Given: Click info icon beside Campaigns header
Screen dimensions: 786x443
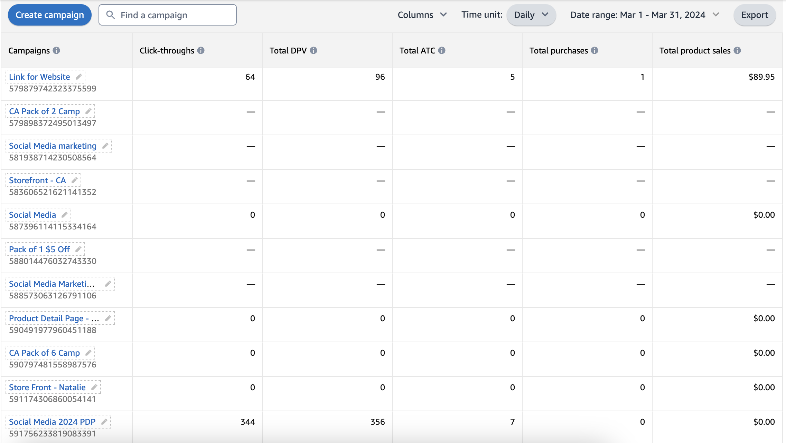Looking at the screenshot, I should 56,50.
